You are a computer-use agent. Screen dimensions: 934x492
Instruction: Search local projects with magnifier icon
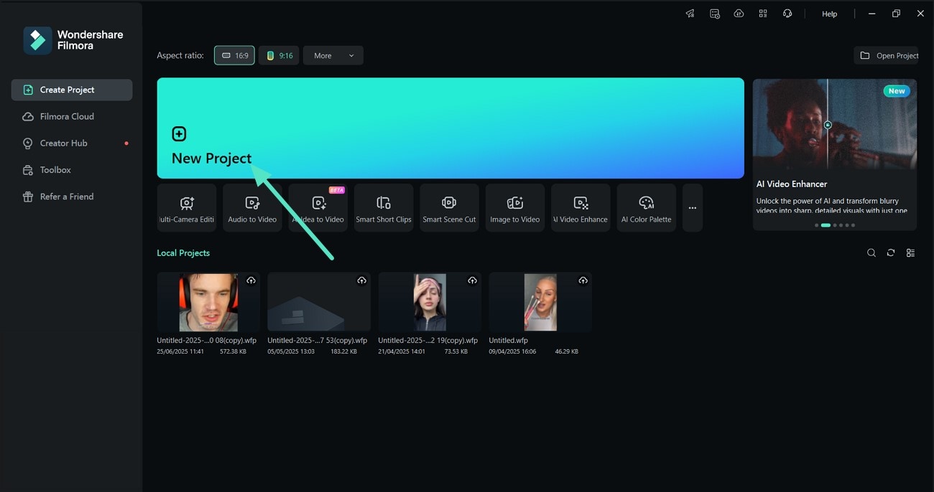(x=871, y=253)
